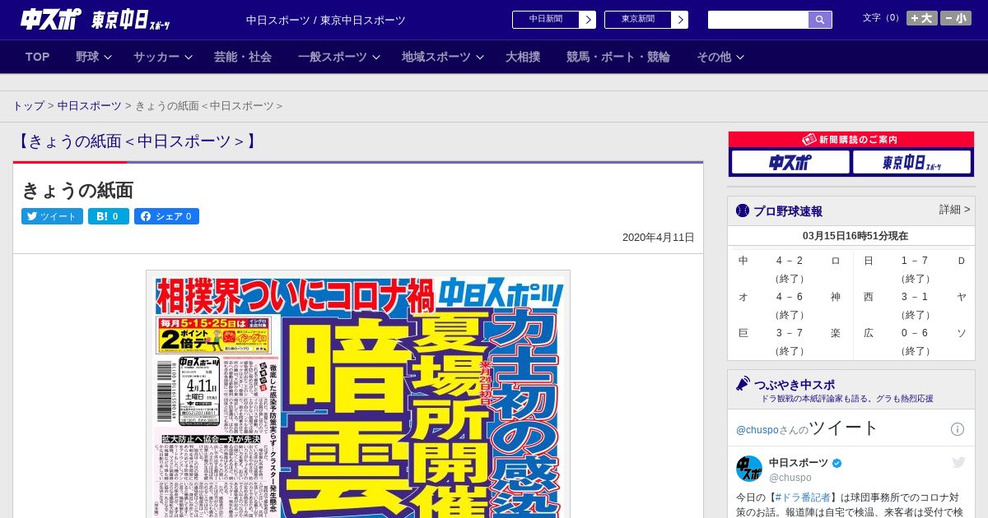Expand the サッカー menu
988x518 pixels.
coord(163,57)
